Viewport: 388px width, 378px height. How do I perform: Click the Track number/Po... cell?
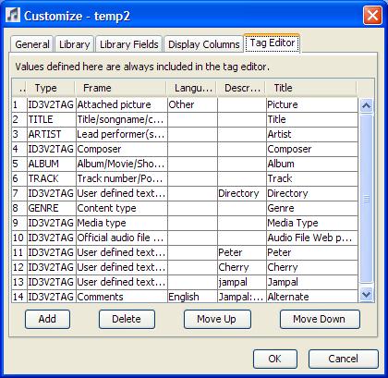(x=122, y=178)
